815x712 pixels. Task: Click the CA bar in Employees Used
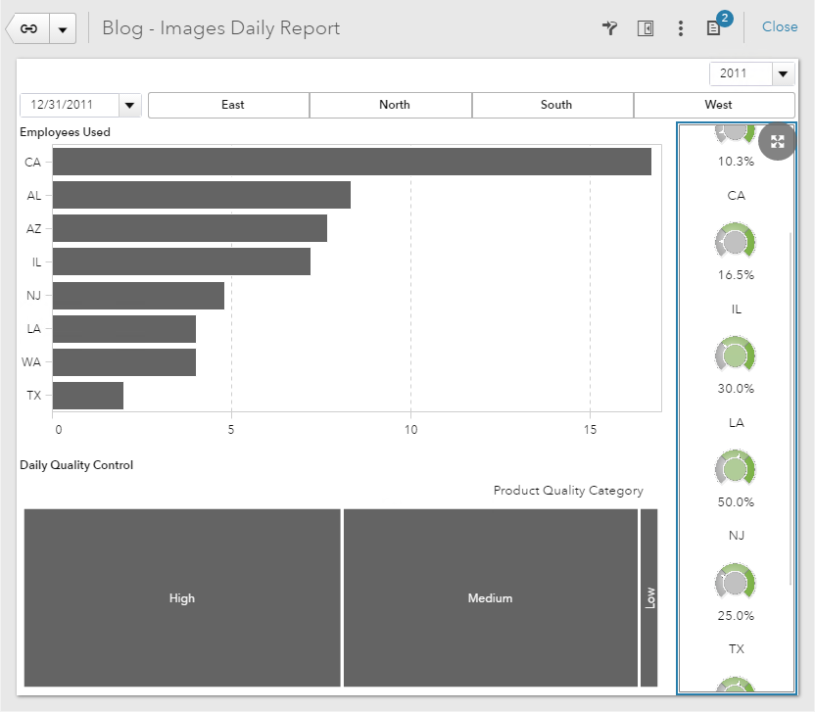pos(352,162)
